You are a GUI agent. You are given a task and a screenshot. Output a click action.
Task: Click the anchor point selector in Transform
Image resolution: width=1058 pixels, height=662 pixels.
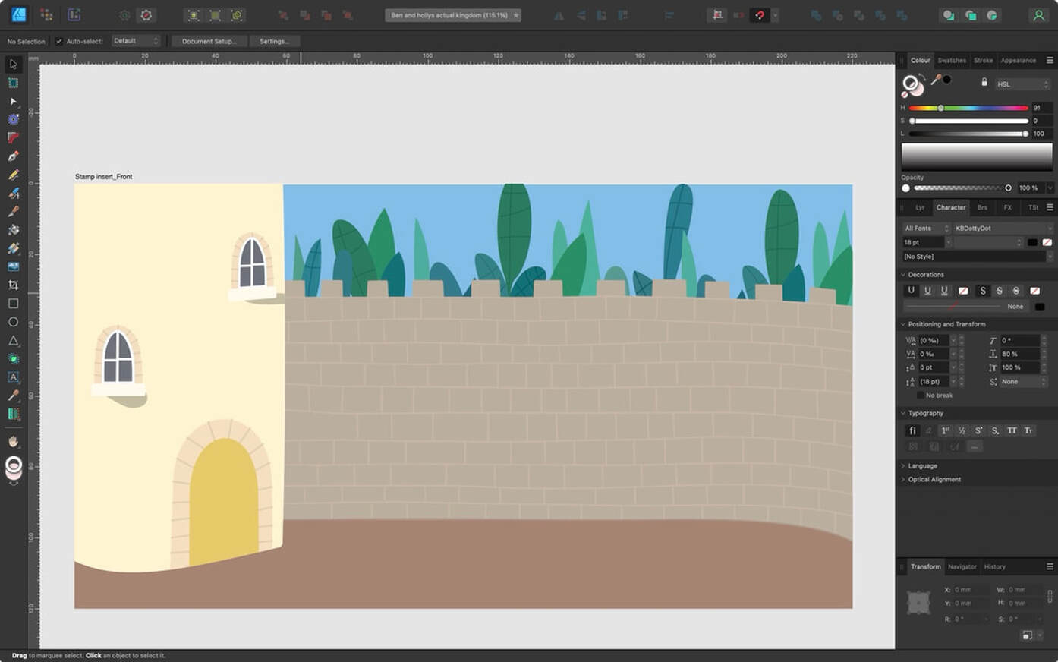tap(919, 603)
